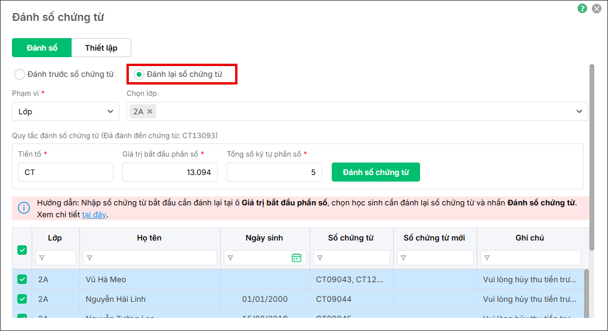Toggle the select-all checkbox in table header
Image resolution: width=608 pixels, height=331 pixels.
(x=22, y=250)
